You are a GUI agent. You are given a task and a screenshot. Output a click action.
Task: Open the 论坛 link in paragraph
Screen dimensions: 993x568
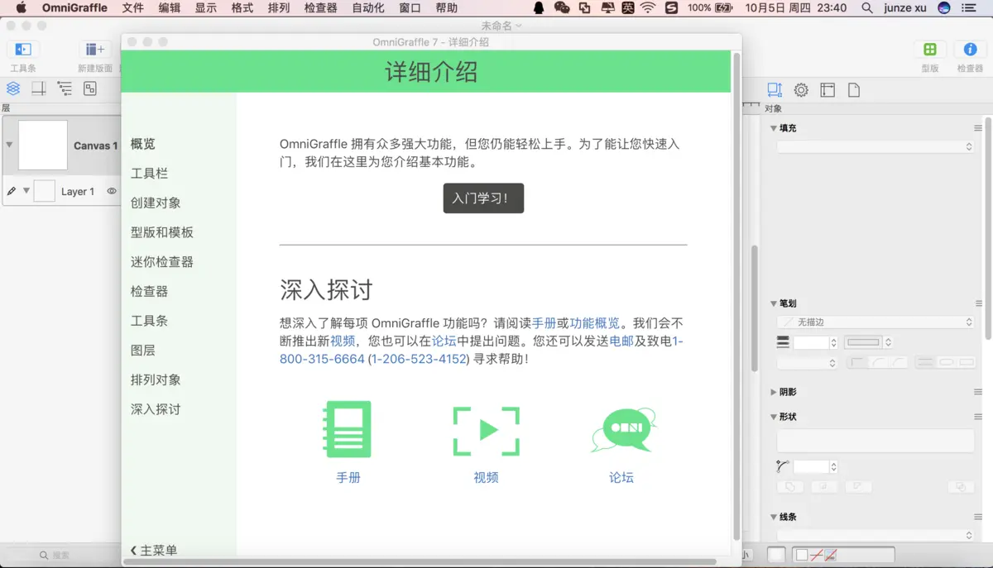click(x=444, y=341)
